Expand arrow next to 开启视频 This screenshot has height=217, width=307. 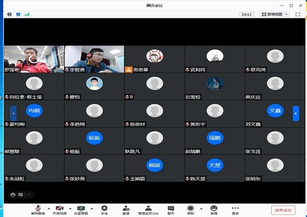pos(71,208)
